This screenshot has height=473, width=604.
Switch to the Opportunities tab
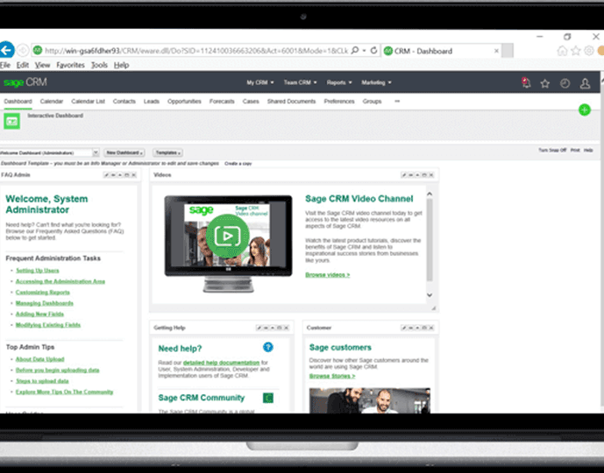point(184,102)
